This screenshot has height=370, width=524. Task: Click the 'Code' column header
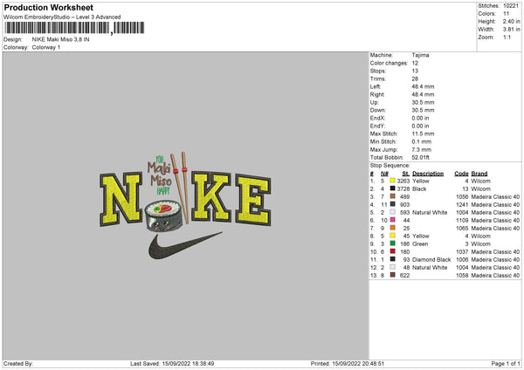[461, 174]
